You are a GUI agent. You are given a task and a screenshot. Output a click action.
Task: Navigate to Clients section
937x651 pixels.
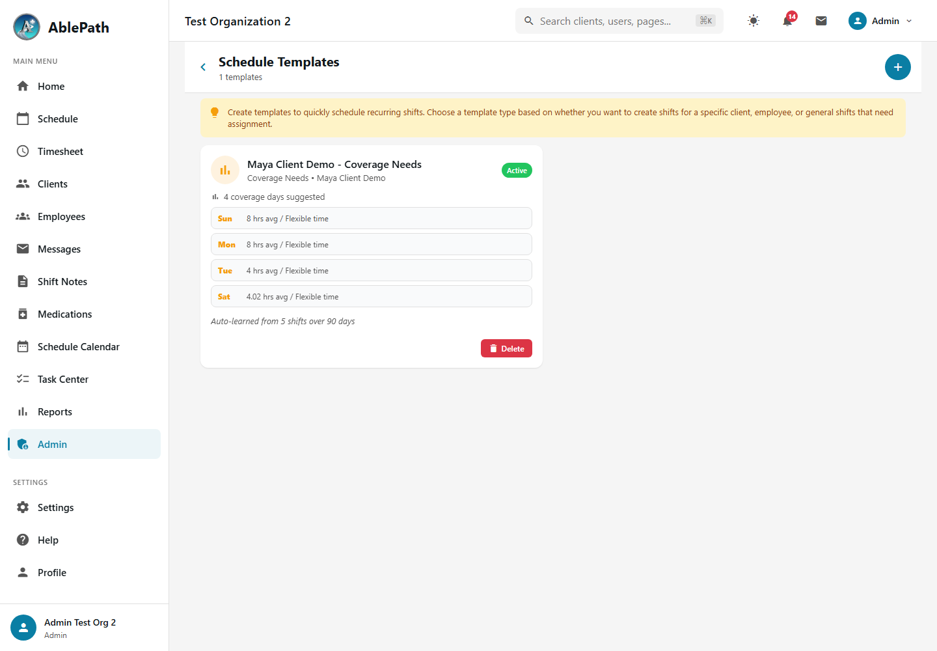click(84, 184)
